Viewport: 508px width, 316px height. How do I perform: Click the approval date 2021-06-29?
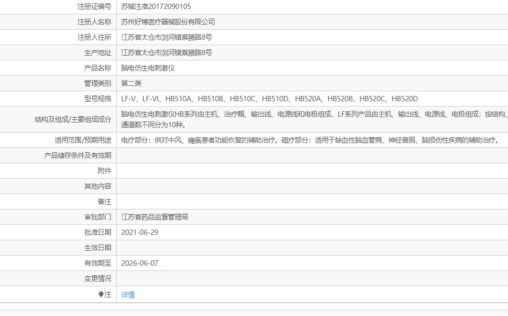(x=139, y=232)
